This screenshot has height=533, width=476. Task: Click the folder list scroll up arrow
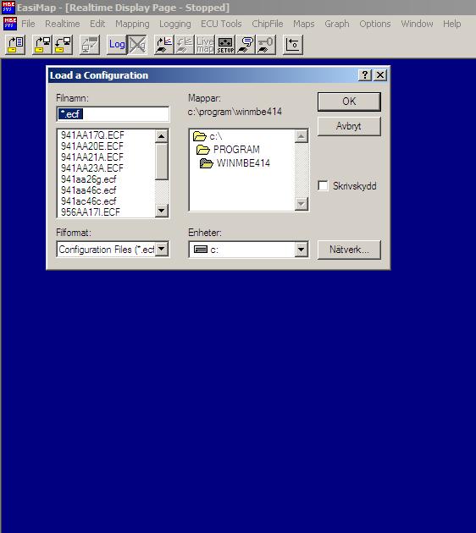tap(302, 136)
